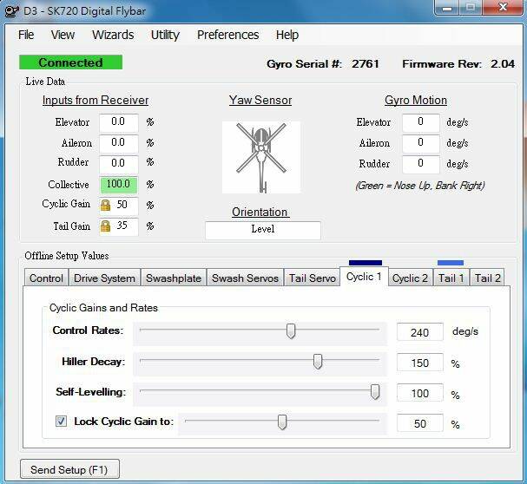Click the Send Setup (F1) button
The width and height of the screenshot is (527, 484).
click(69, 469)
